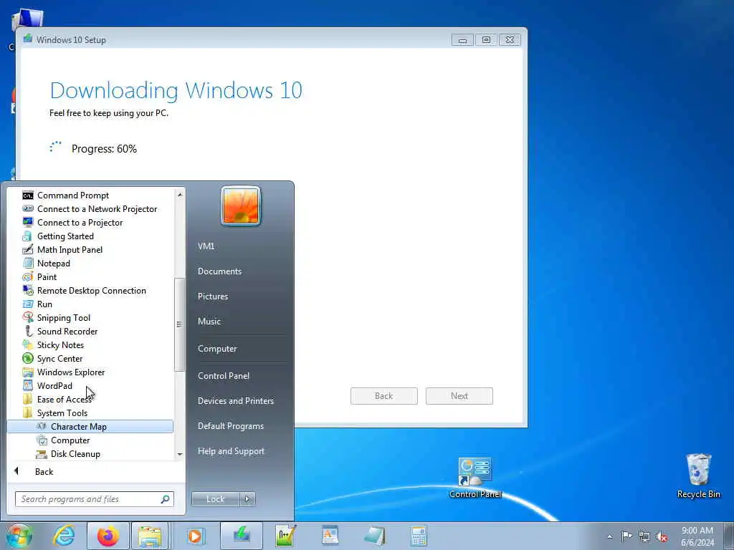Open Firefox from the taskbar
Image resolution: width=734 pixels, height=550 pixels.
(108, 536)
